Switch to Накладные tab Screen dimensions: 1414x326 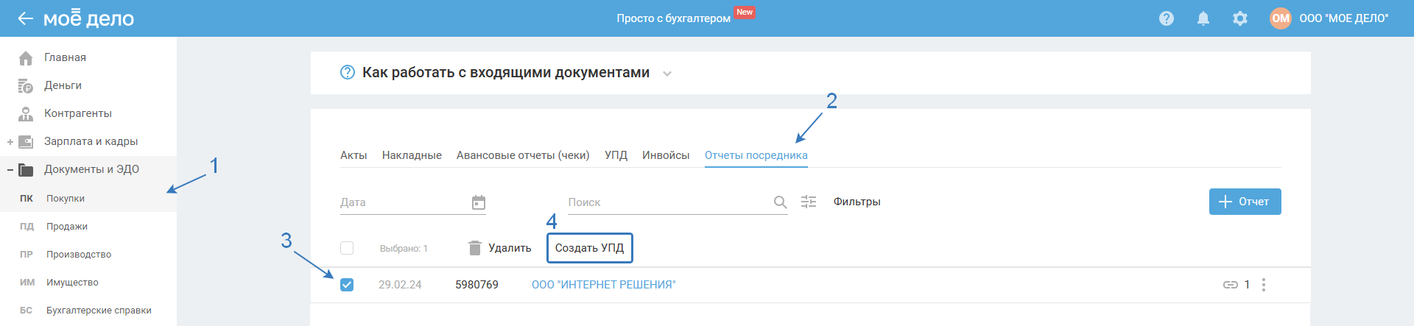click(412, 155)
